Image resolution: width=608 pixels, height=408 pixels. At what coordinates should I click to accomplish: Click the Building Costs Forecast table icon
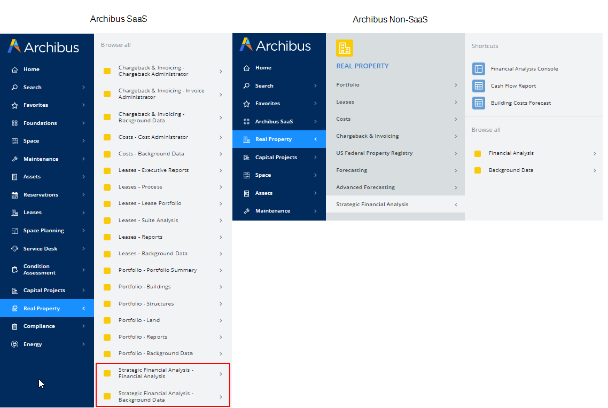click(479, 103)
